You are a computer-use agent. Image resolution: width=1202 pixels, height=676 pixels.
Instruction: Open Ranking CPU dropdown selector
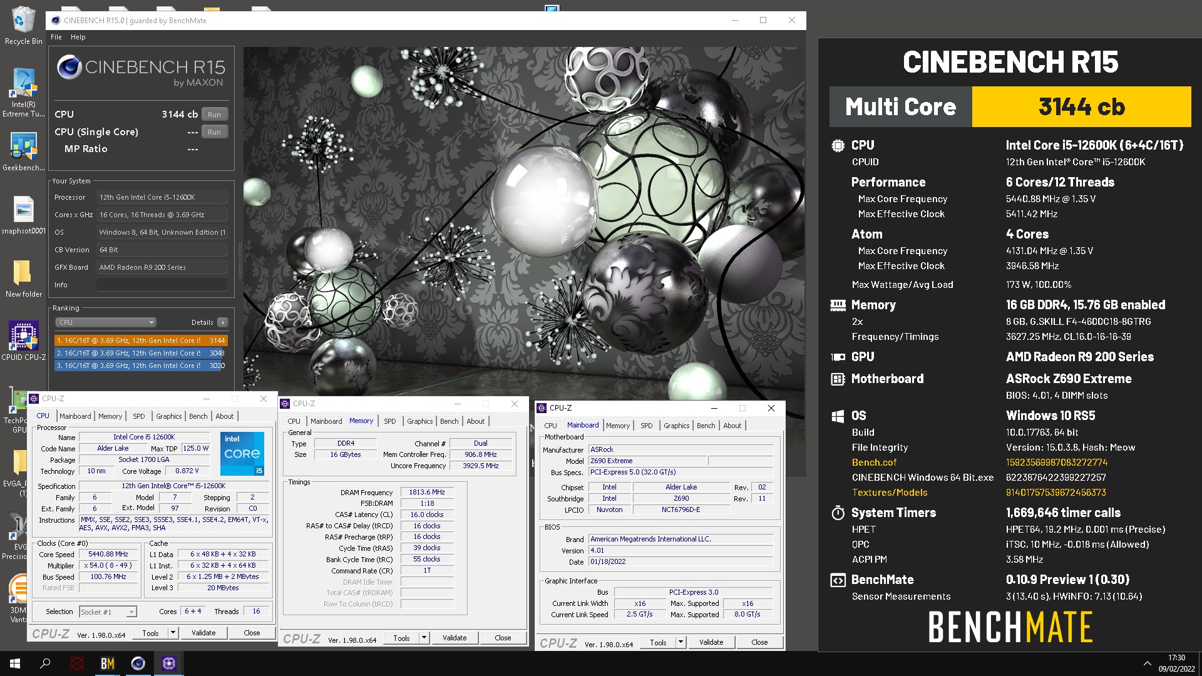[106, 322]
